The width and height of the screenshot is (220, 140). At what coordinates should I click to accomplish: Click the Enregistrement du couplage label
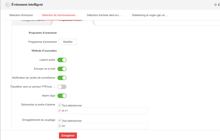(38, 120)
